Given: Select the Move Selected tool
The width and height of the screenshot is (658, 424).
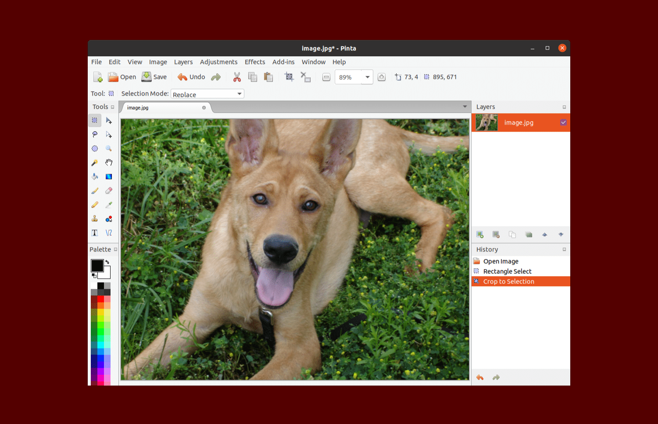Looking at the screenshot, I should point(109,120).
